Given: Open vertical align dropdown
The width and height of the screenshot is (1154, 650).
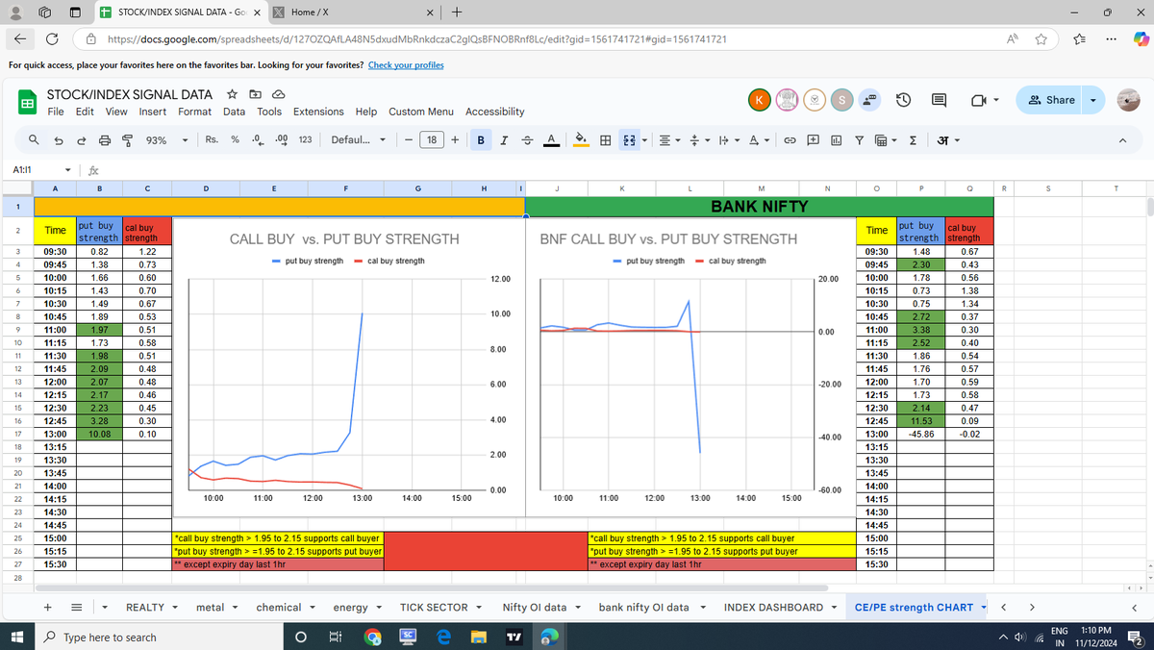Looking at the screenshot, I should pyautogui.click(x=697, y=140).
